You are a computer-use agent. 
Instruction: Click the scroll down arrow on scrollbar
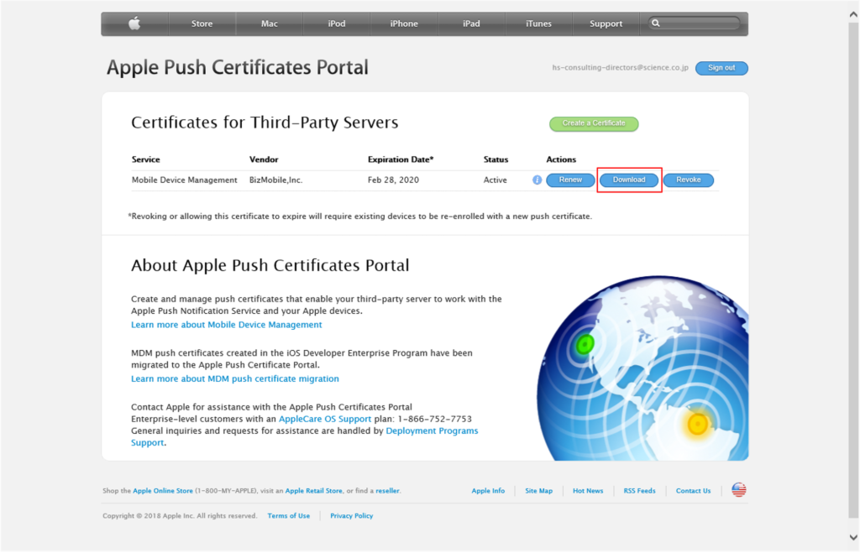853,537
